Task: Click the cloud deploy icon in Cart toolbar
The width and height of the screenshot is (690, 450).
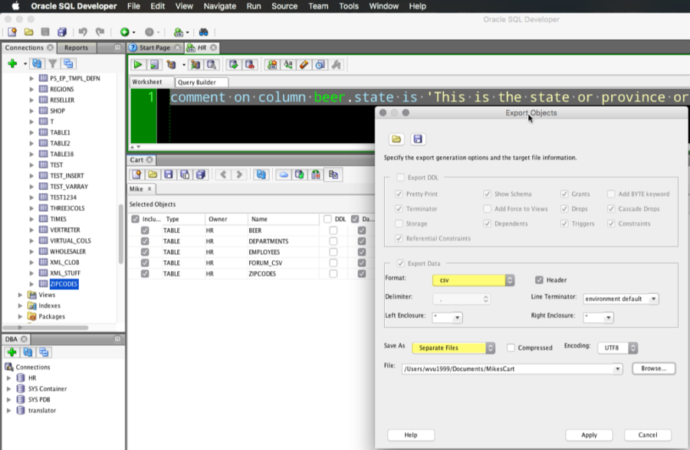Action: tap(284, 174)
